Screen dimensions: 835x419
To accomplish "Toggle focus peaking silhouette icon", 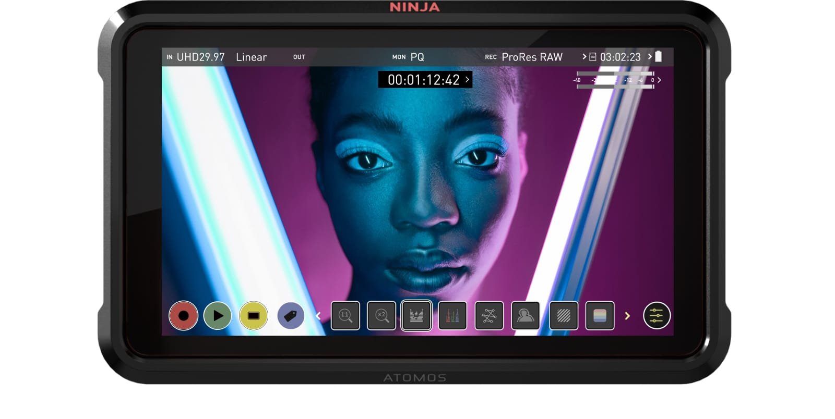I will [x=526, y=316].
